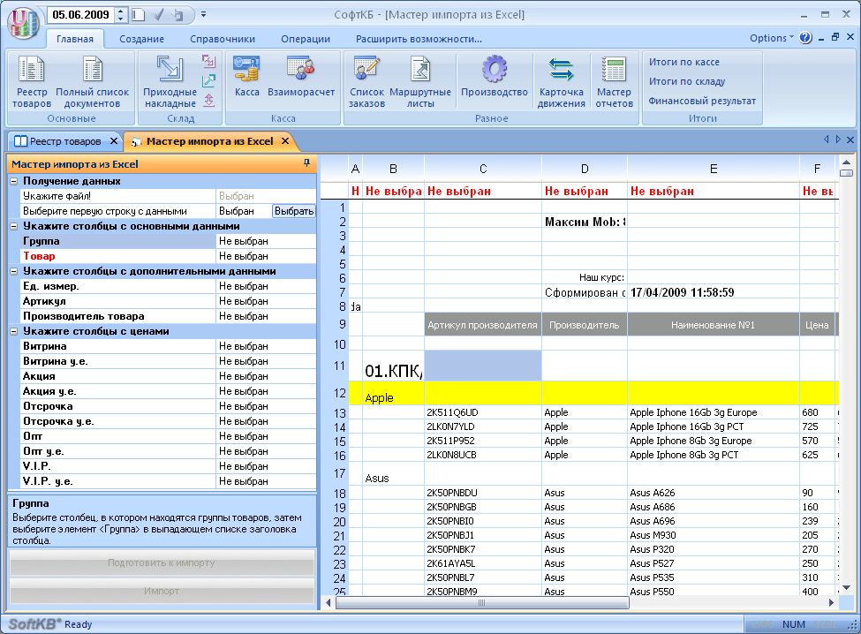
Task: Decrease the date with the stepper down arrow
Action: [121, 19]
